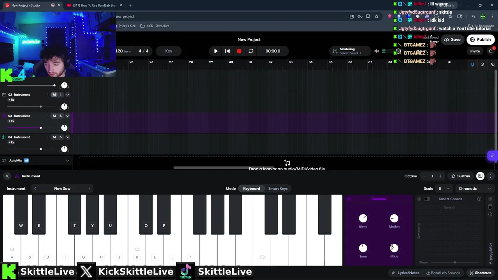Image resolution: width=498 pixels, height=280 pixels.
Task: Open the Shortcuts panel
Action: [480, 273]
